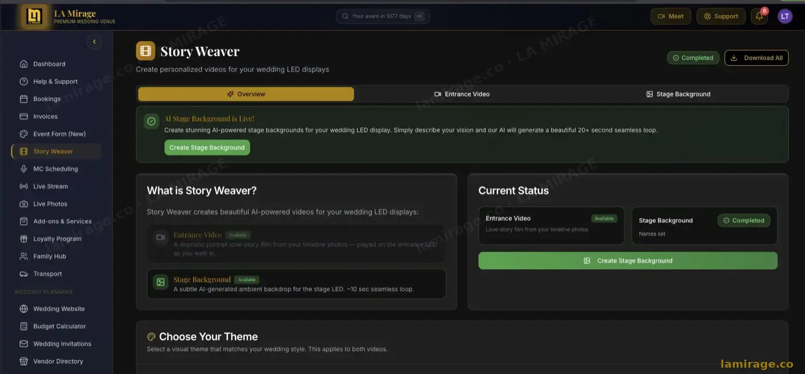
Task: Click the Family Hub people icon
Action: click(24, 256)
